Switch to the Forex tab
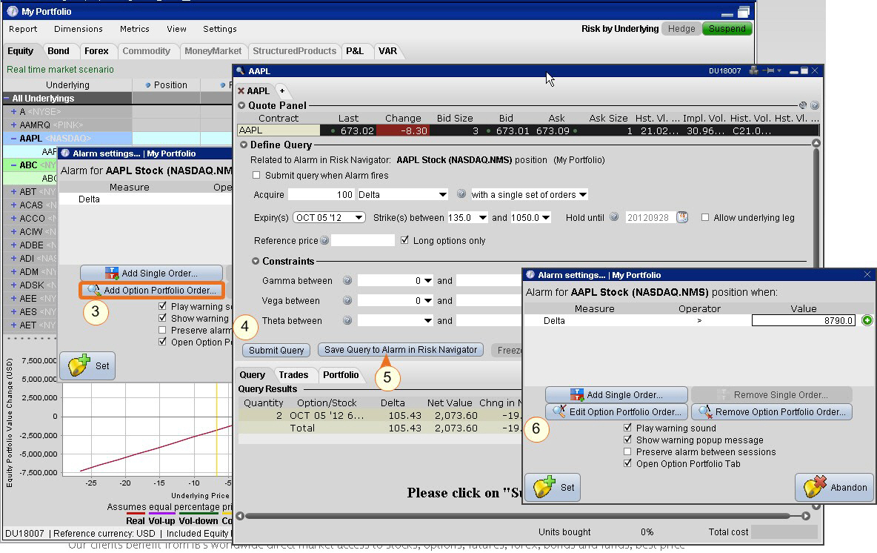 point(96,51)
